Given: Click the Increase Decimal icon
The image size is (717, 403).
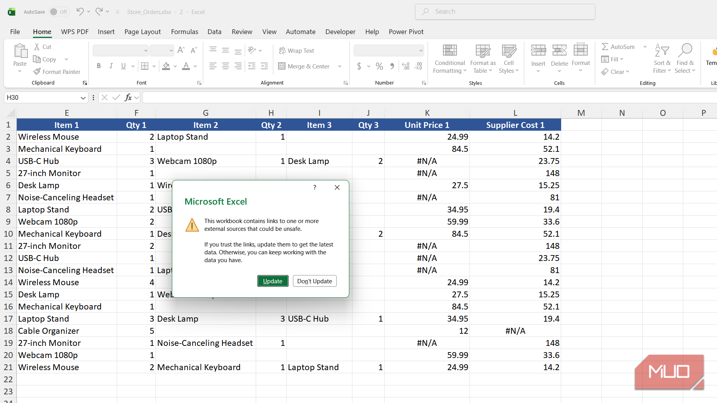Looking at the screenshot, I should pyautogui.click(x=406, y=66).
